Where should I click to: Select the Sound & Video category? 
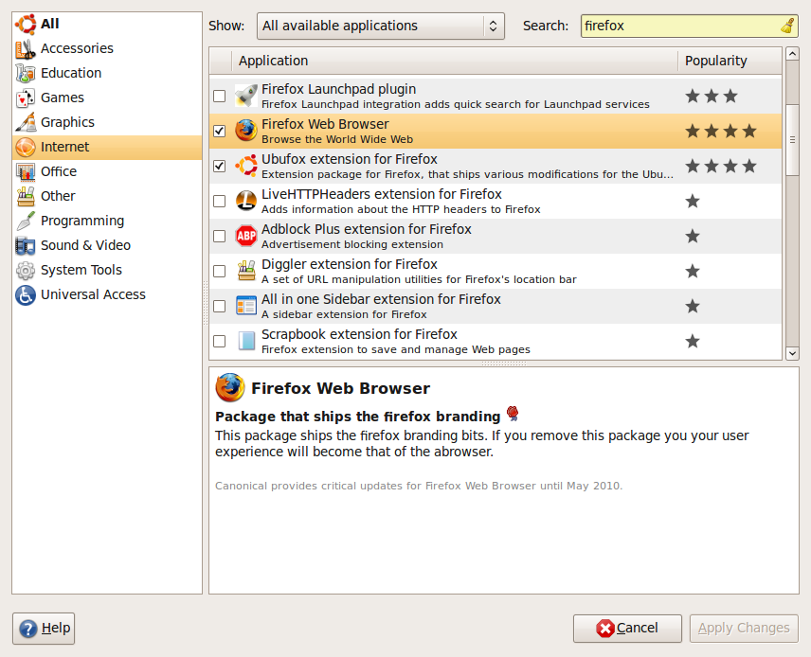coord(106,245)
